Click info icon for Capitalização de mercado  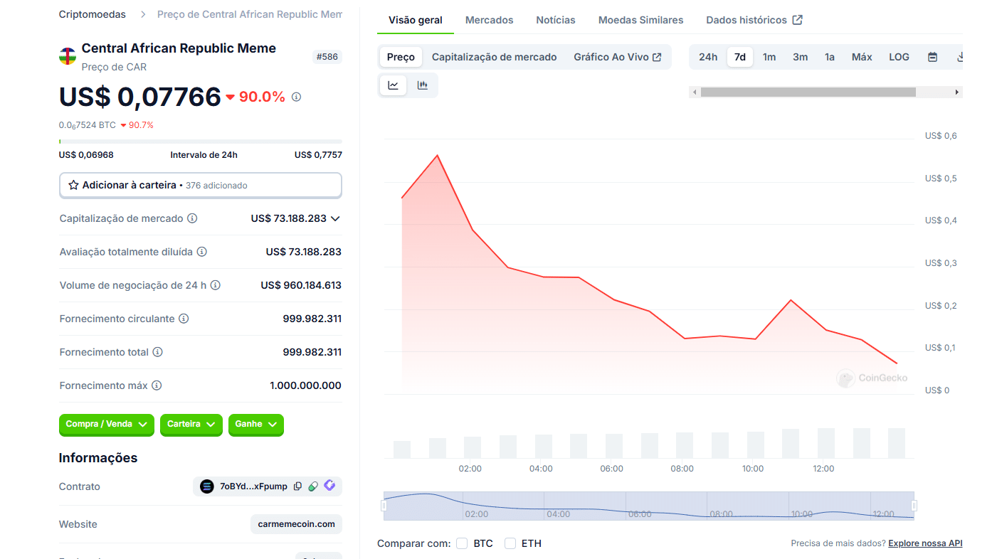192,218
